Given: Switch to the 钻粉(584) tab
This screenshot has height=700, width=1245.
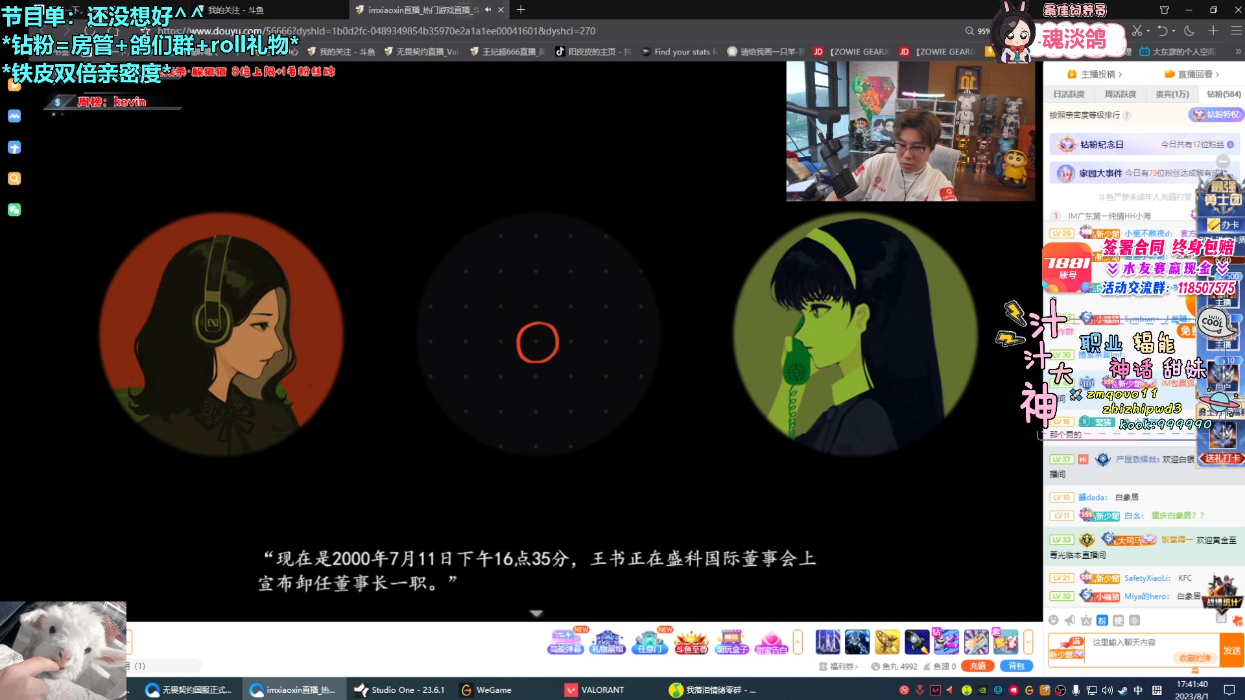Looking at the screenshot, I should pos(1223,94).
